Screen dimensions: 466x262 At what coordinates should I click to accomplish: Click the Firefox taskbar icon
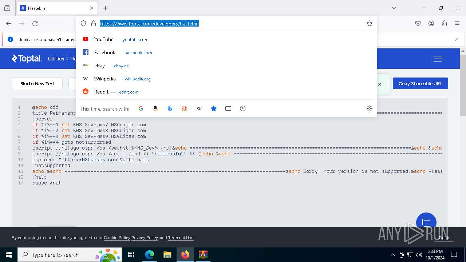coord(185,255)
